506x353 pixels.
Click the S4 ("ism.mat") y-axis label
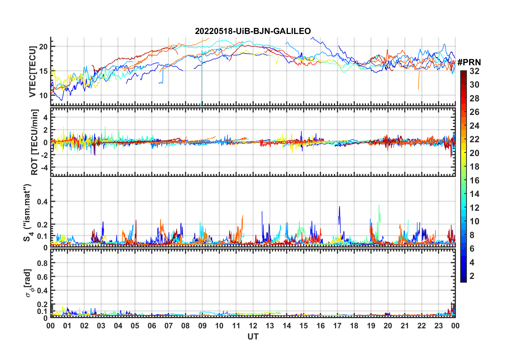click(27, 212)
